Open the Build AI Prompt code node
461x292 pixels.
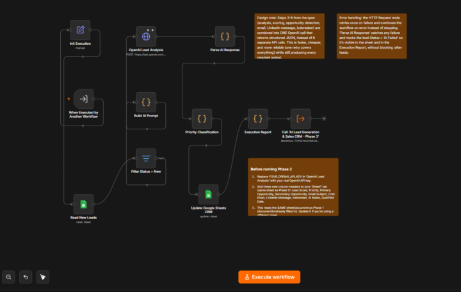pos(146,102)
